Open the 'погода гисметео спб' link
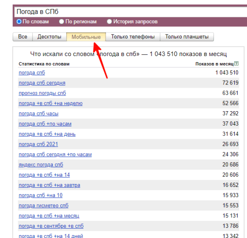 tap(43, 205)
